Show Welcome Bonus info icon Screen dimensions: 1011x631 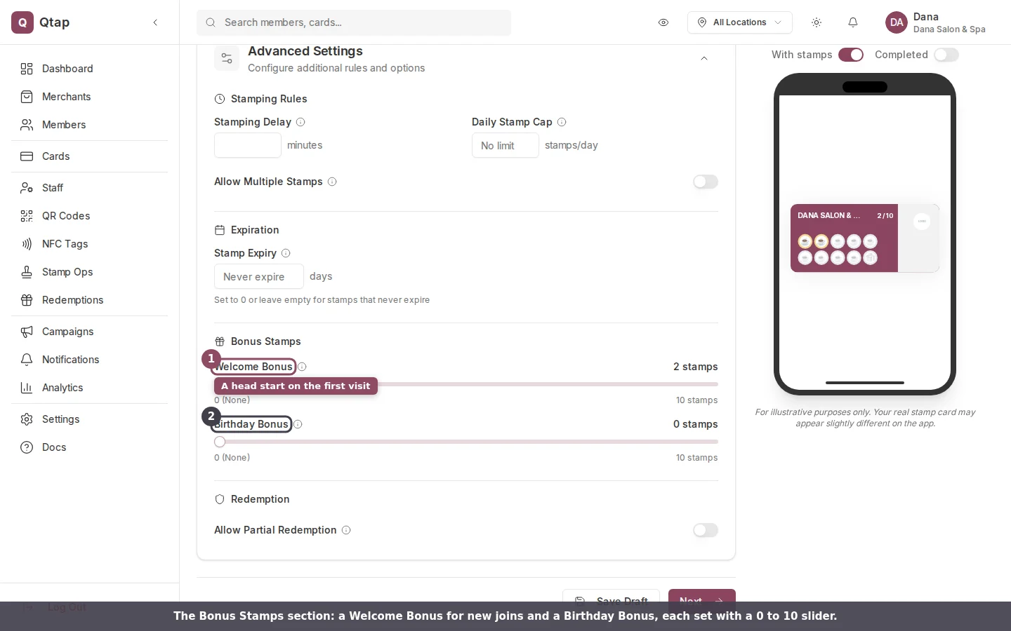point(302,367)
